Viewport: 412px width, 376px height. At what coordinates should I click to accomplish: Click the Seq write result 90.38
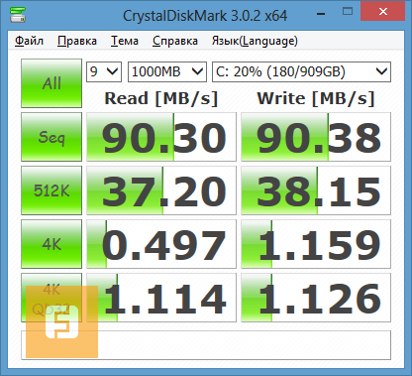pos(316,137)
